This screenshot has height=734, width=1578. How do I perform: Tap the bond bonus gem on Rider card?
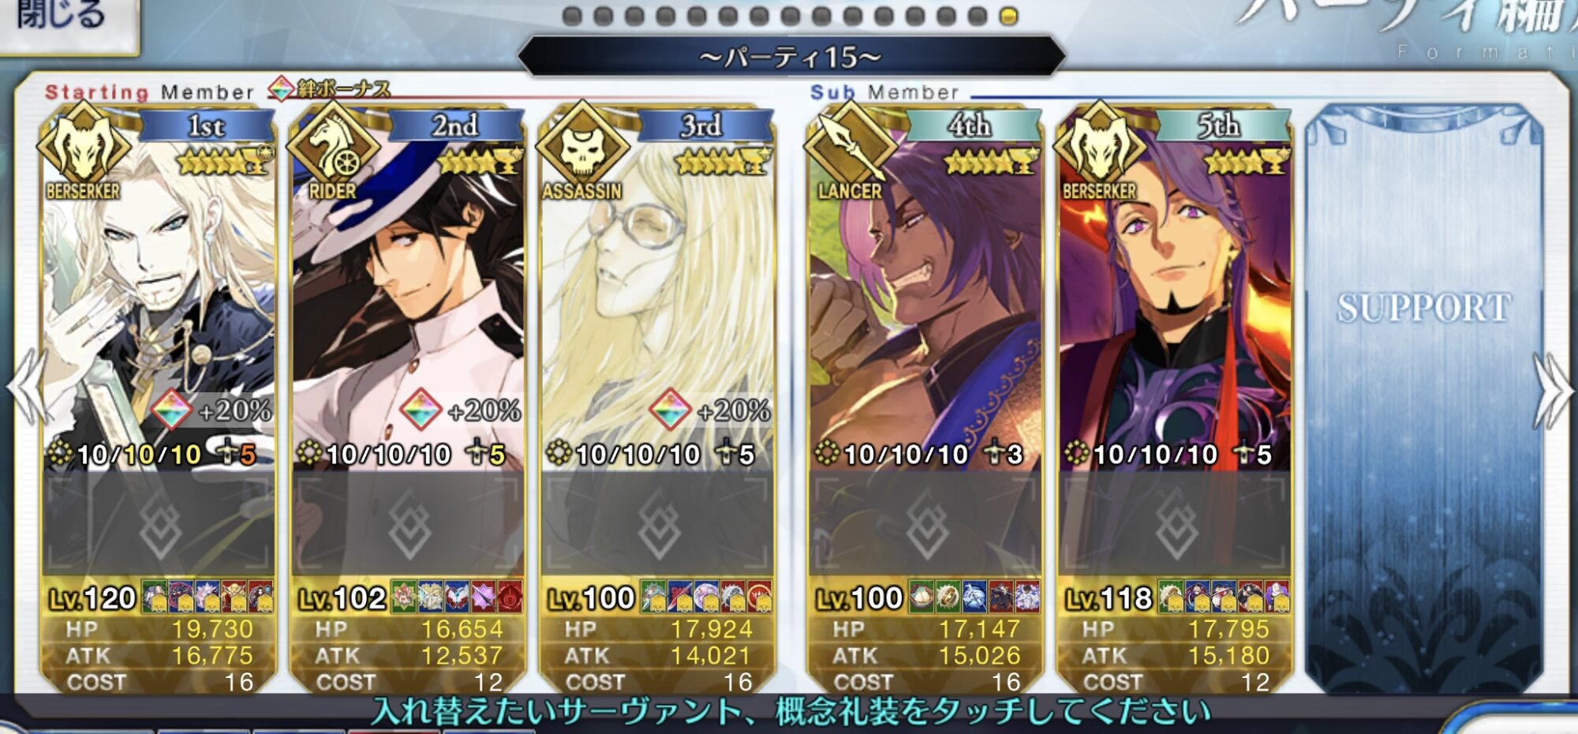420,410
